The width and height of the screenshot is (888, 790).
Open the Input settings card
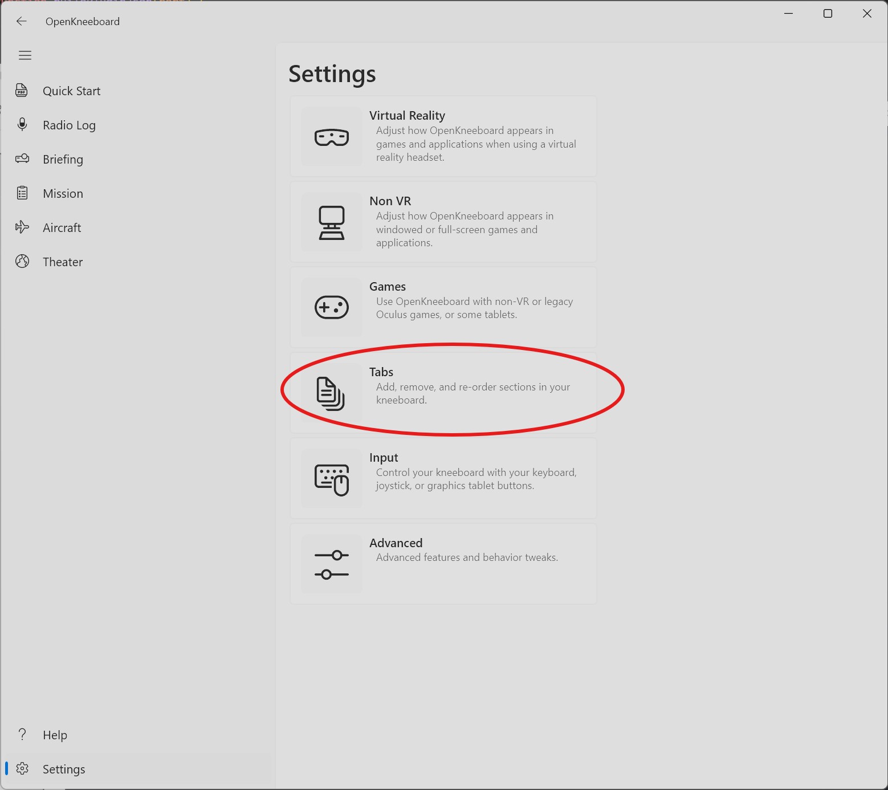point(443,478)
